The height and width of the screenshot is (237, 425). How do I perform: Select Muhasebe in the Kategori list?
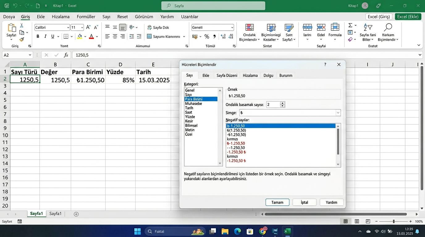[x=193, y=104]
